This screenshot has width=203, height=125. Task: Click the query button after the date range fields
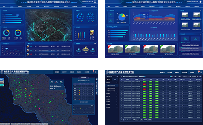(x=200, y=77)
